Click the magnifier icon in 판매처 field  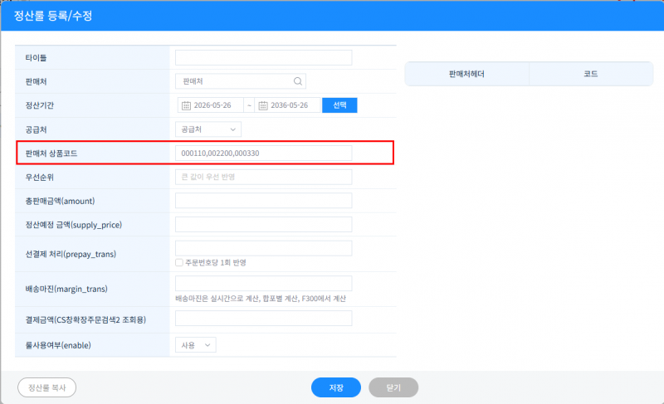(x=298, y=81)
